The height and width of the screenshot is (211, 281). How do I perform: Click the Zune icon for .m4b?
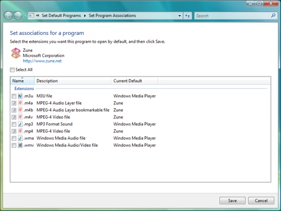coord(20,110)
